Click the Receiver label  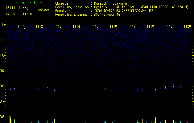click(63, 11)
